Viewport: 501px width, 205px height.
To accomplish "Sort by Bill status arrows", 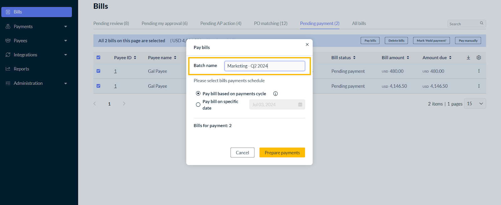I will (354, 58).
